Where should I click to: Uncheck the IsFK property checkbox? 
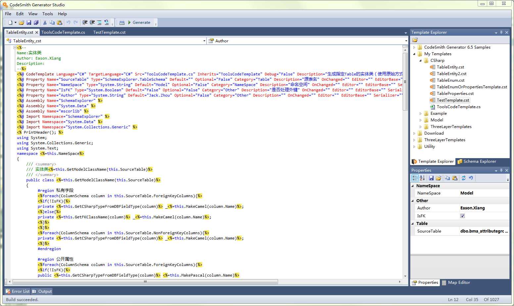point(462,216)
